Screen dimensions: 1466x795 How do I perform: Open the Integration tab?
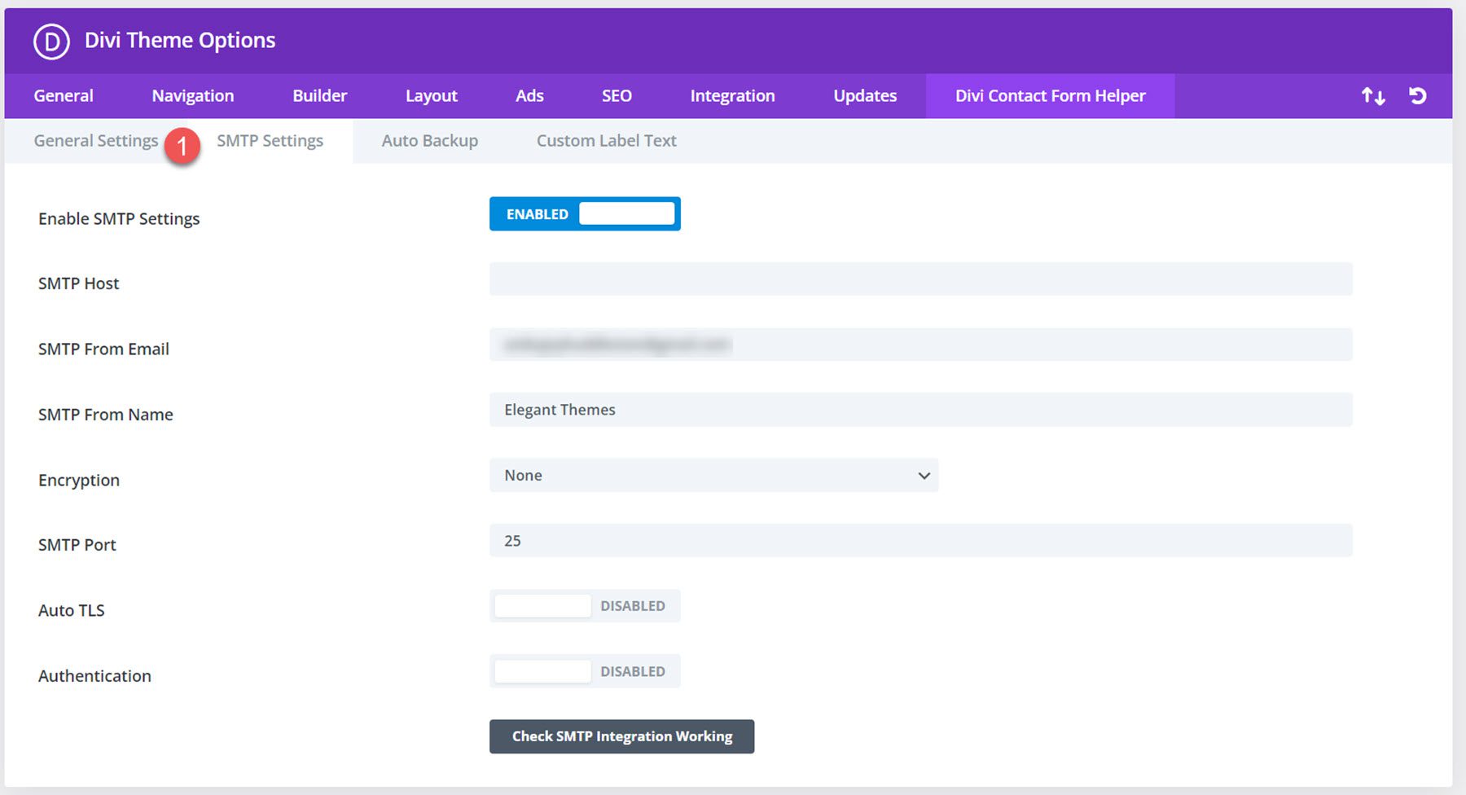tap(732, 95)
